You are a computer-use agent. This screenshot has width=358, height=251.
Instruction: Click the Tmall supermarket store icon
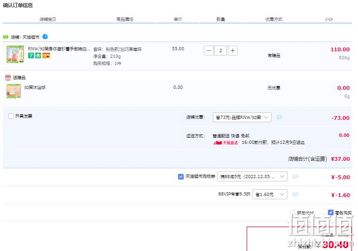(6, 37)
